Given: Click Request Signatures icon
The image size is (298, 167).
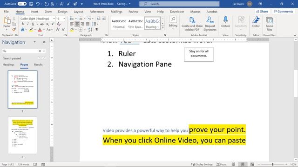Looking at the screenshot, I should [x=210, y=24].
